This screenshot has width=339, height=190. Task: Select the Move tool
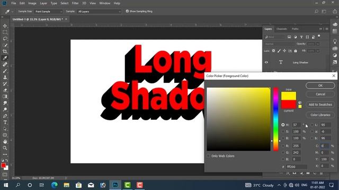[x=5, y=26]
